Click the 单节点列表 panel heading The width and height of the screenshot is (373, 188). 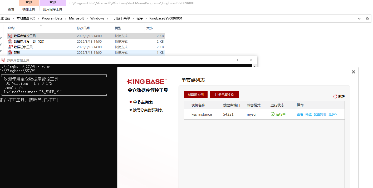(193, 80)
